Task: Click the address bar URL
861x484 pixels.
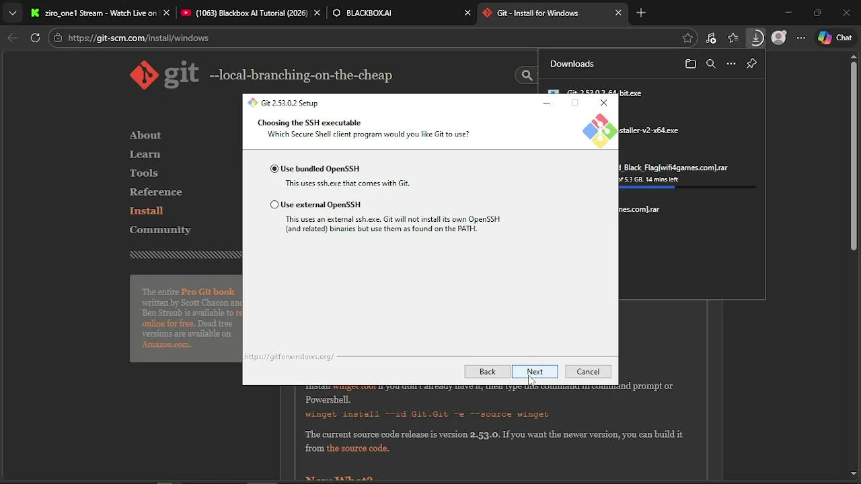Action: pos(138,38)
